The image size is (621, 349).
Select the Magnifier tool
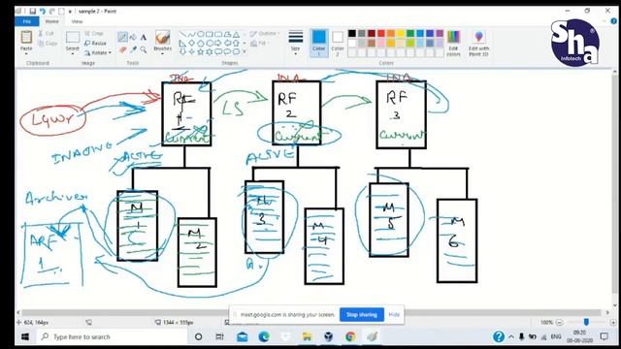tap(144, 49)
